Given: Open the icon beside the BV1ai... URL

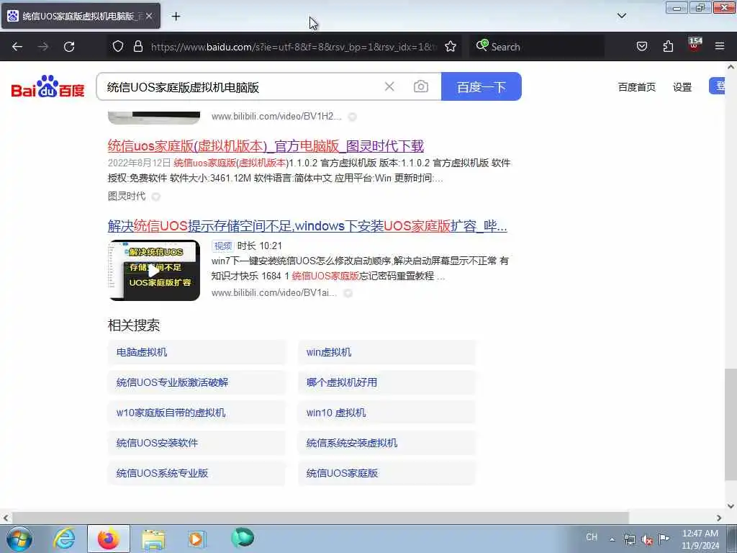Looking at the screenshot, I should point(348,293).
